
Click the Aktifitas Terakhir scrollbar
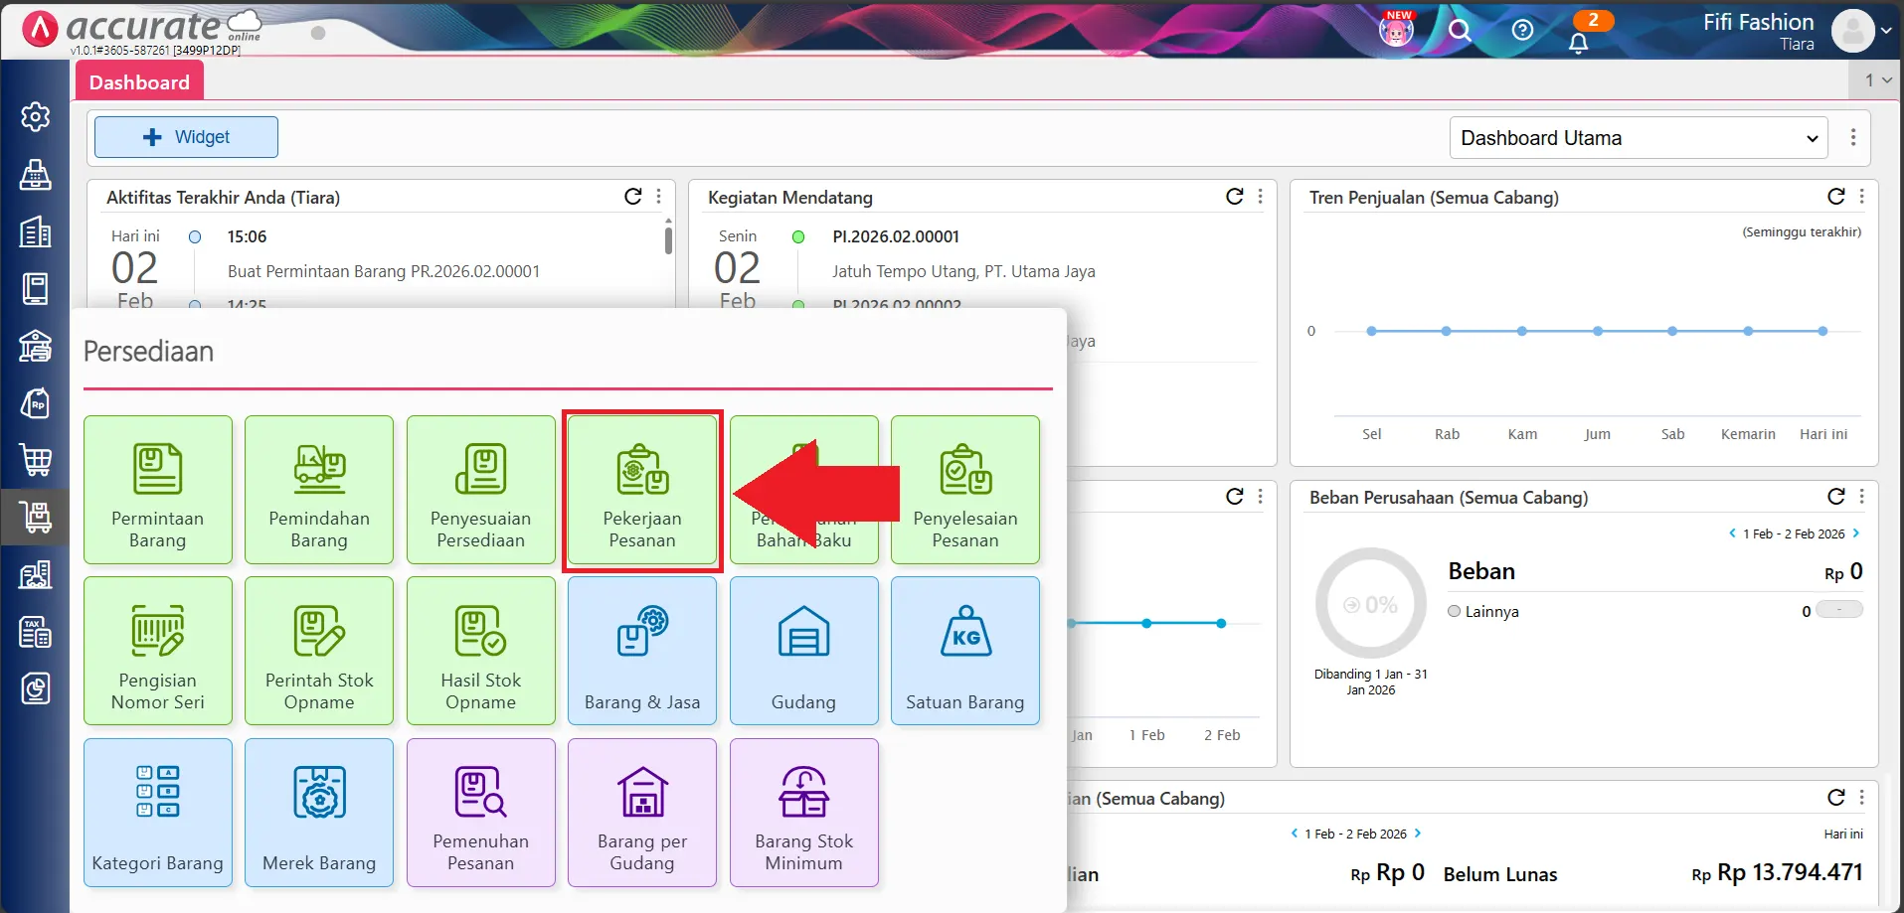[x=668, y=240]
